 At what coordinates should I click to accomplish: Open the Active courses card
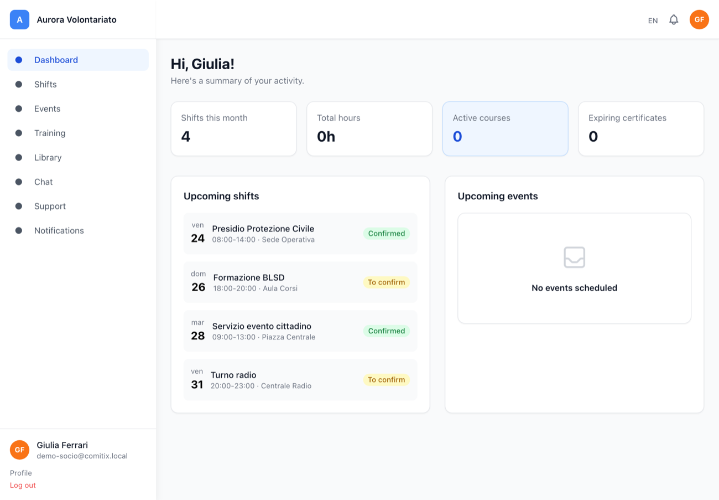point(505,128)
